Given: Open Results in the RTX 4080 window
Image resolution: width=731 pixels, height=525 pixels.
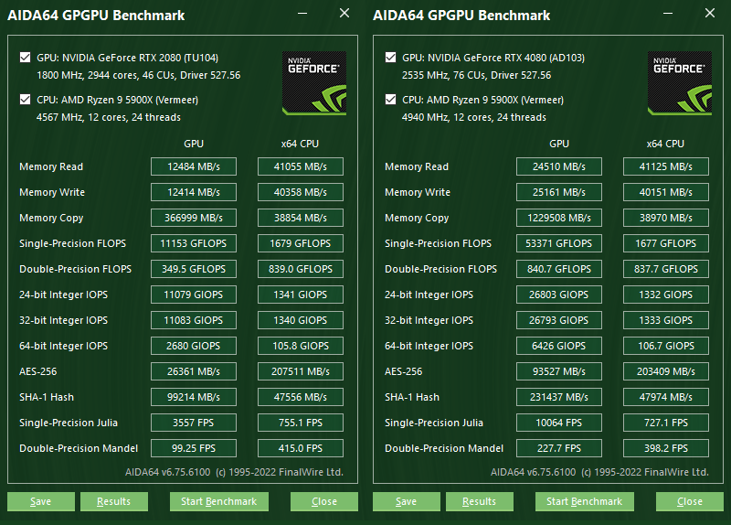Looking at the screenshot, I should pyautogui.click(x=480, y=501).
